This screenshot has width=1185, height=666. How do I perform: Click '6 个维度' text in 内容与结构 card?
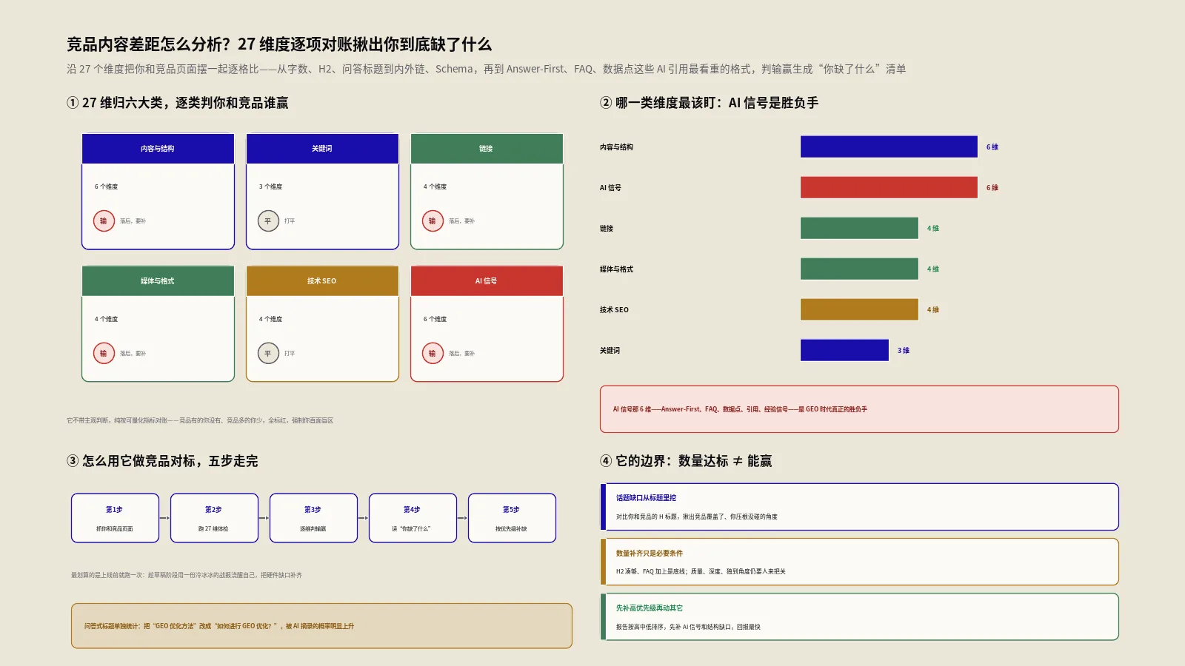point(106,186)
